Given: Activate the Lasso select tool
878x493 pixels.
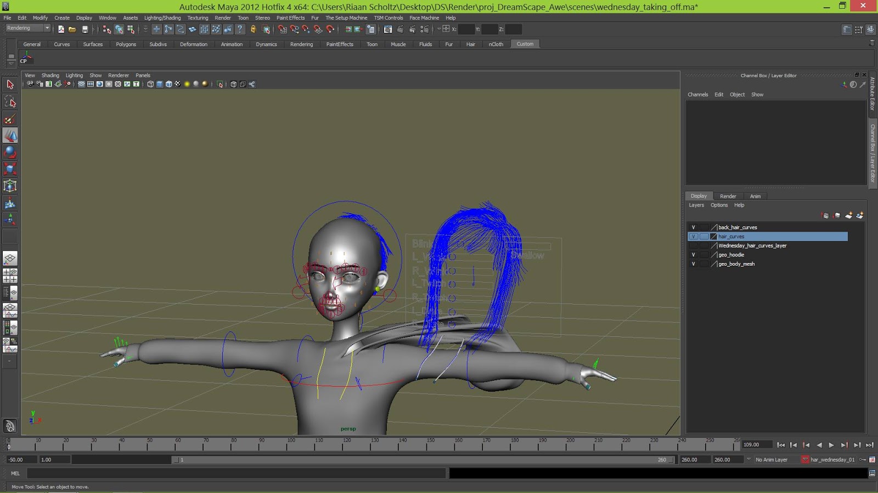Looking at the screenshot, I should tap(10, 101).
